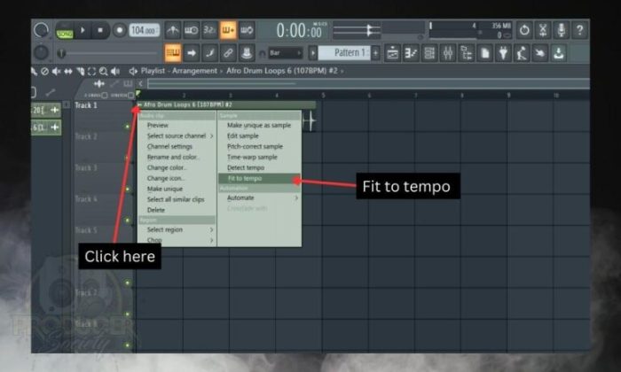The image size is (621, 372).
Task: Click the playback speaker tool in the playlist toolbar
Action: tap(115, 71)
